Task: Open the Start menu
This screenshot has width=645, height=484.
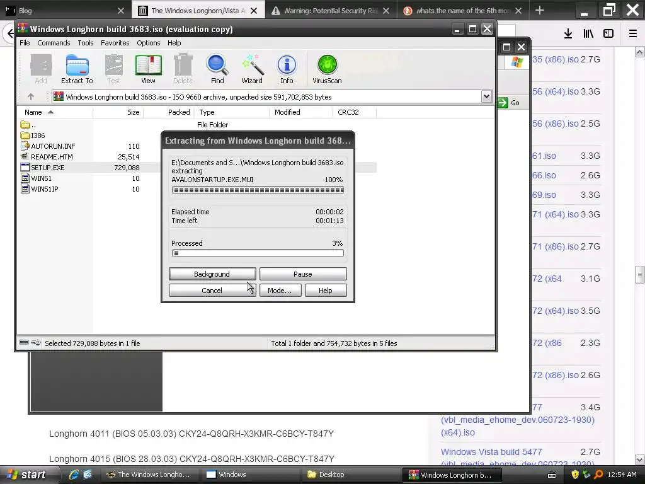Action: click(28, 475)
